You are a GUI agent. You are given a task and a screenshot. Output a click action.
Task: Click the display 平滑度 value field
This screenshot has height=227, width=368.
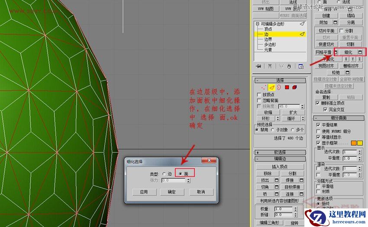coord(350,158)
